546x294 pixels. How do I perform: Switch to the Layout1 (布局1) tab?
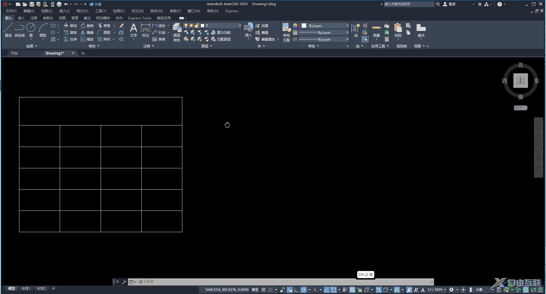click(26, 288)
